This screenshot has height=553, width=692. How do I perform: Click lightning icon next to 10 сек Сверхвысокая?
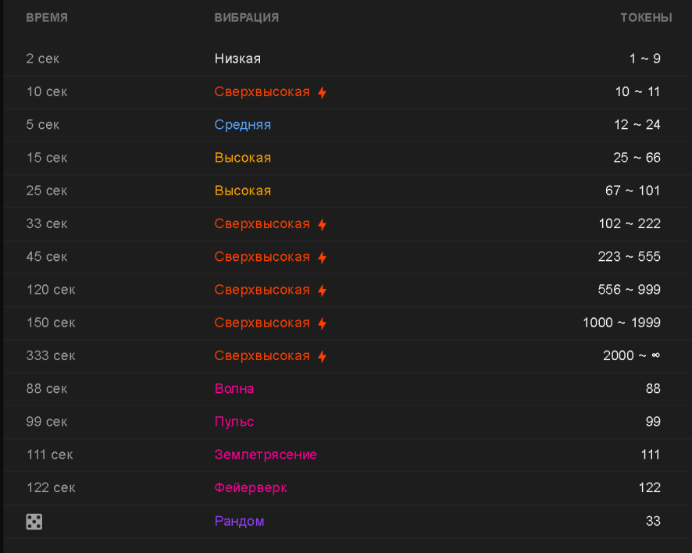[322, 92]
